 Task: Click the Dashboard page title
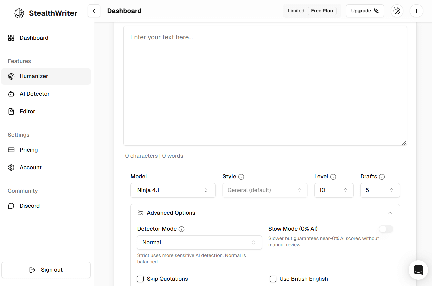point(124,11)
